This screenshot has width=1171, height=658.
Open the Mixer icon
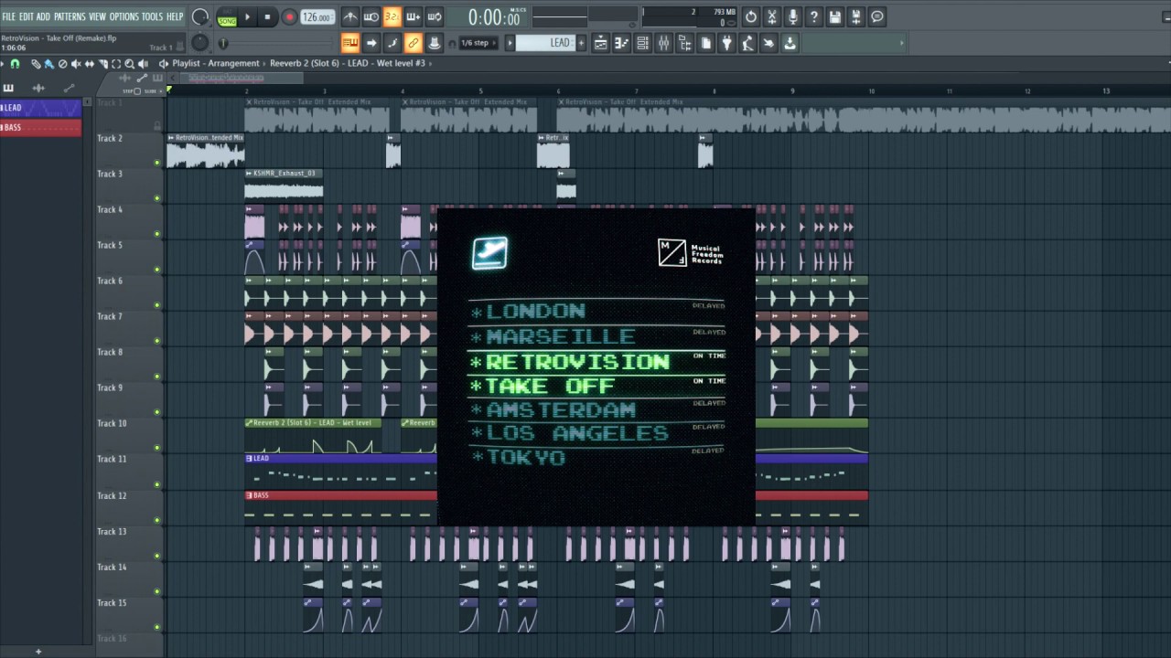[663, 43]
